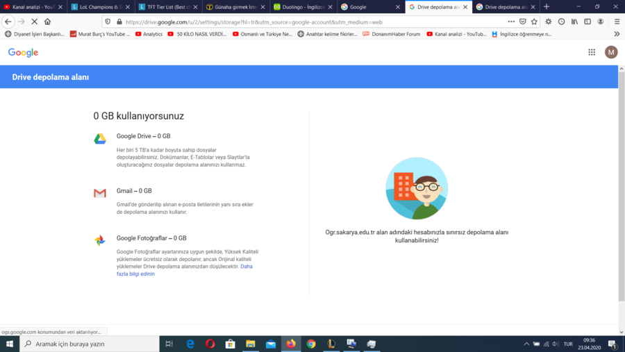Click the 'Google Drive – 0 GB' heading
Screen dimensions: 625x352
click(144, 136)
